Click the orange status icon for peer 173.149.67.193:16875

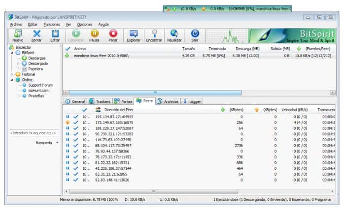68,122
